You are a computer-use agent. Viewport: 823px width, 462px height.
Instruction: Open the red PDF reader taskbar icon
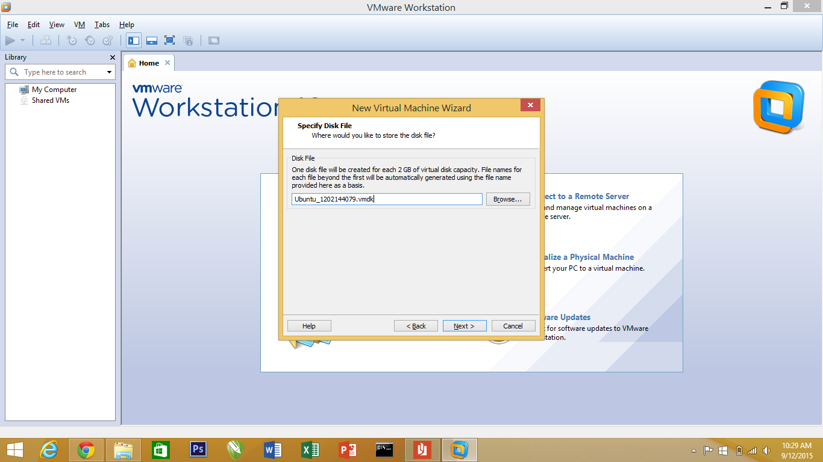coord(422,450)
